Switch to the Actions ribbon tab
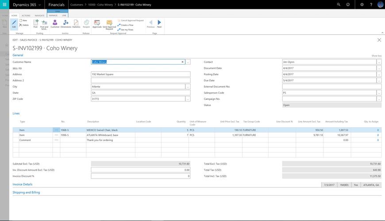 pyautogui.click(x=26, y=15)
